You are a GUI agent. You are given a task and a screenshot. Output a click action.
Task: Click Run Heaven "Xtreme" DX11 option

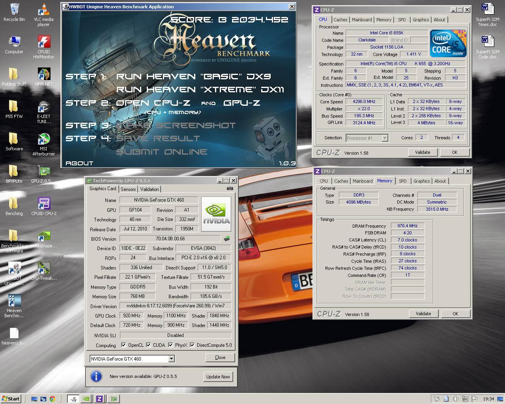[x=200, y=90]
